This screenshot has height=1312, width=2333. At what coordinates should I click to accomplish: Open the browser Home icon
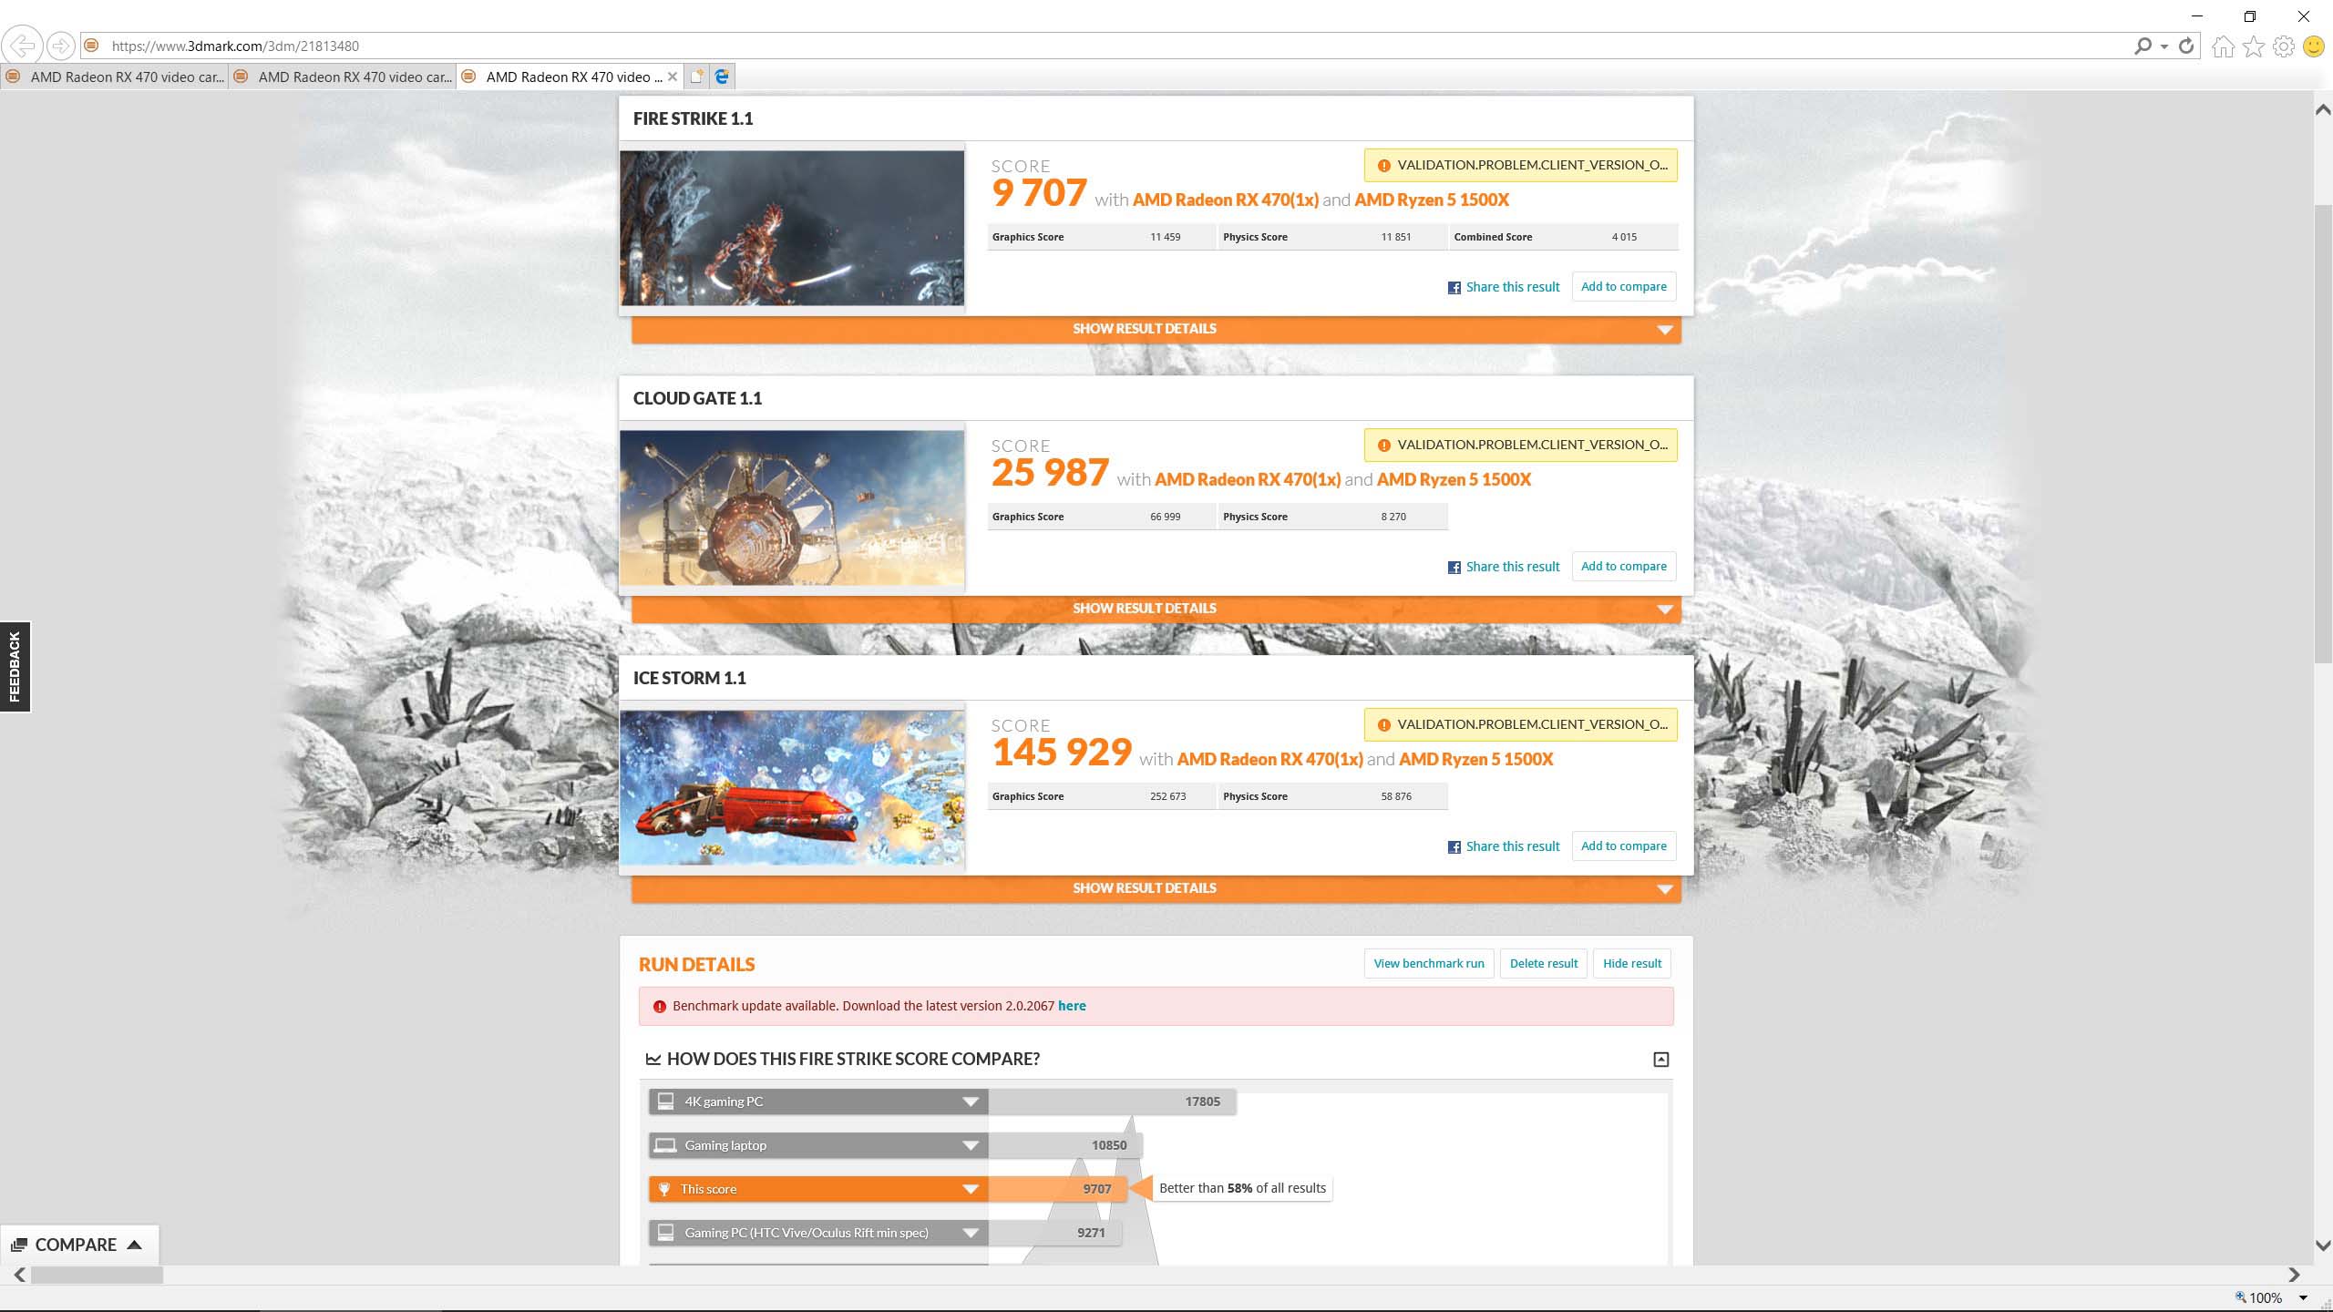coord(2224,46)
